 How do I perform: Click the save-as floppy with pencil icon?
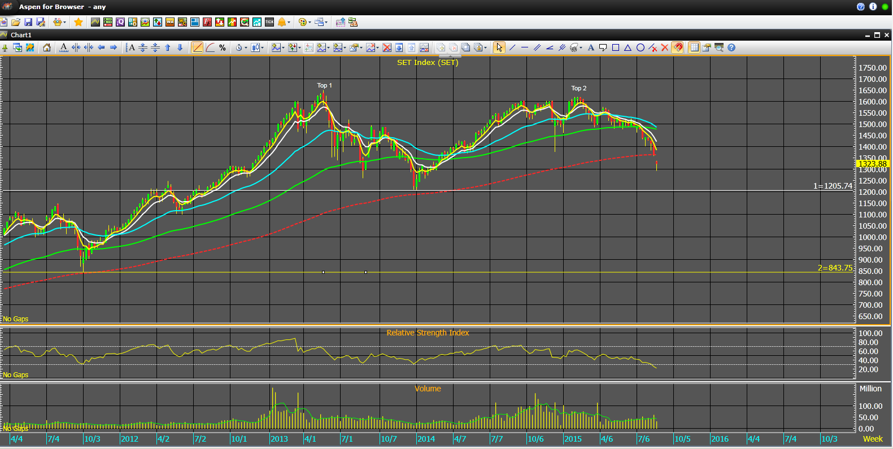pos(41,22)
